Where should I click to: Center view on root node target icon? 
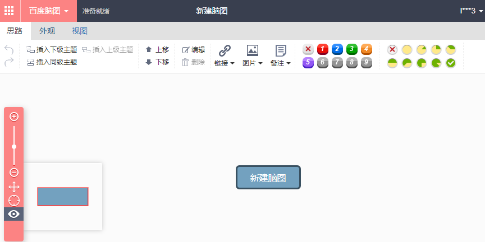click(14, 201)
